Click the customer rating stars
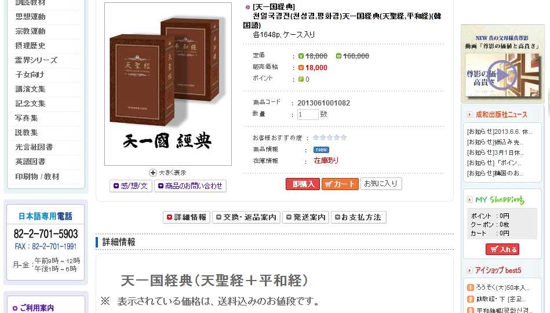 click(x=330, y=137)
